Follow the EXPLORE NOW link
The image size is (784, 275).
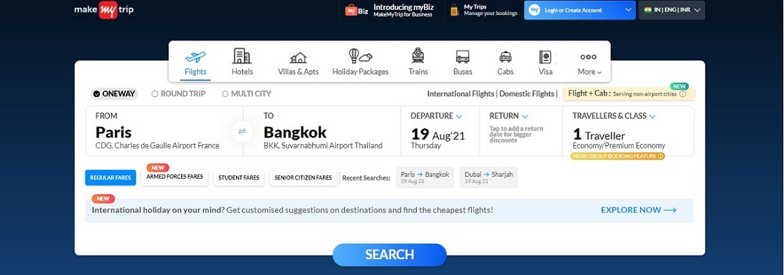click(x=639, y=210)
